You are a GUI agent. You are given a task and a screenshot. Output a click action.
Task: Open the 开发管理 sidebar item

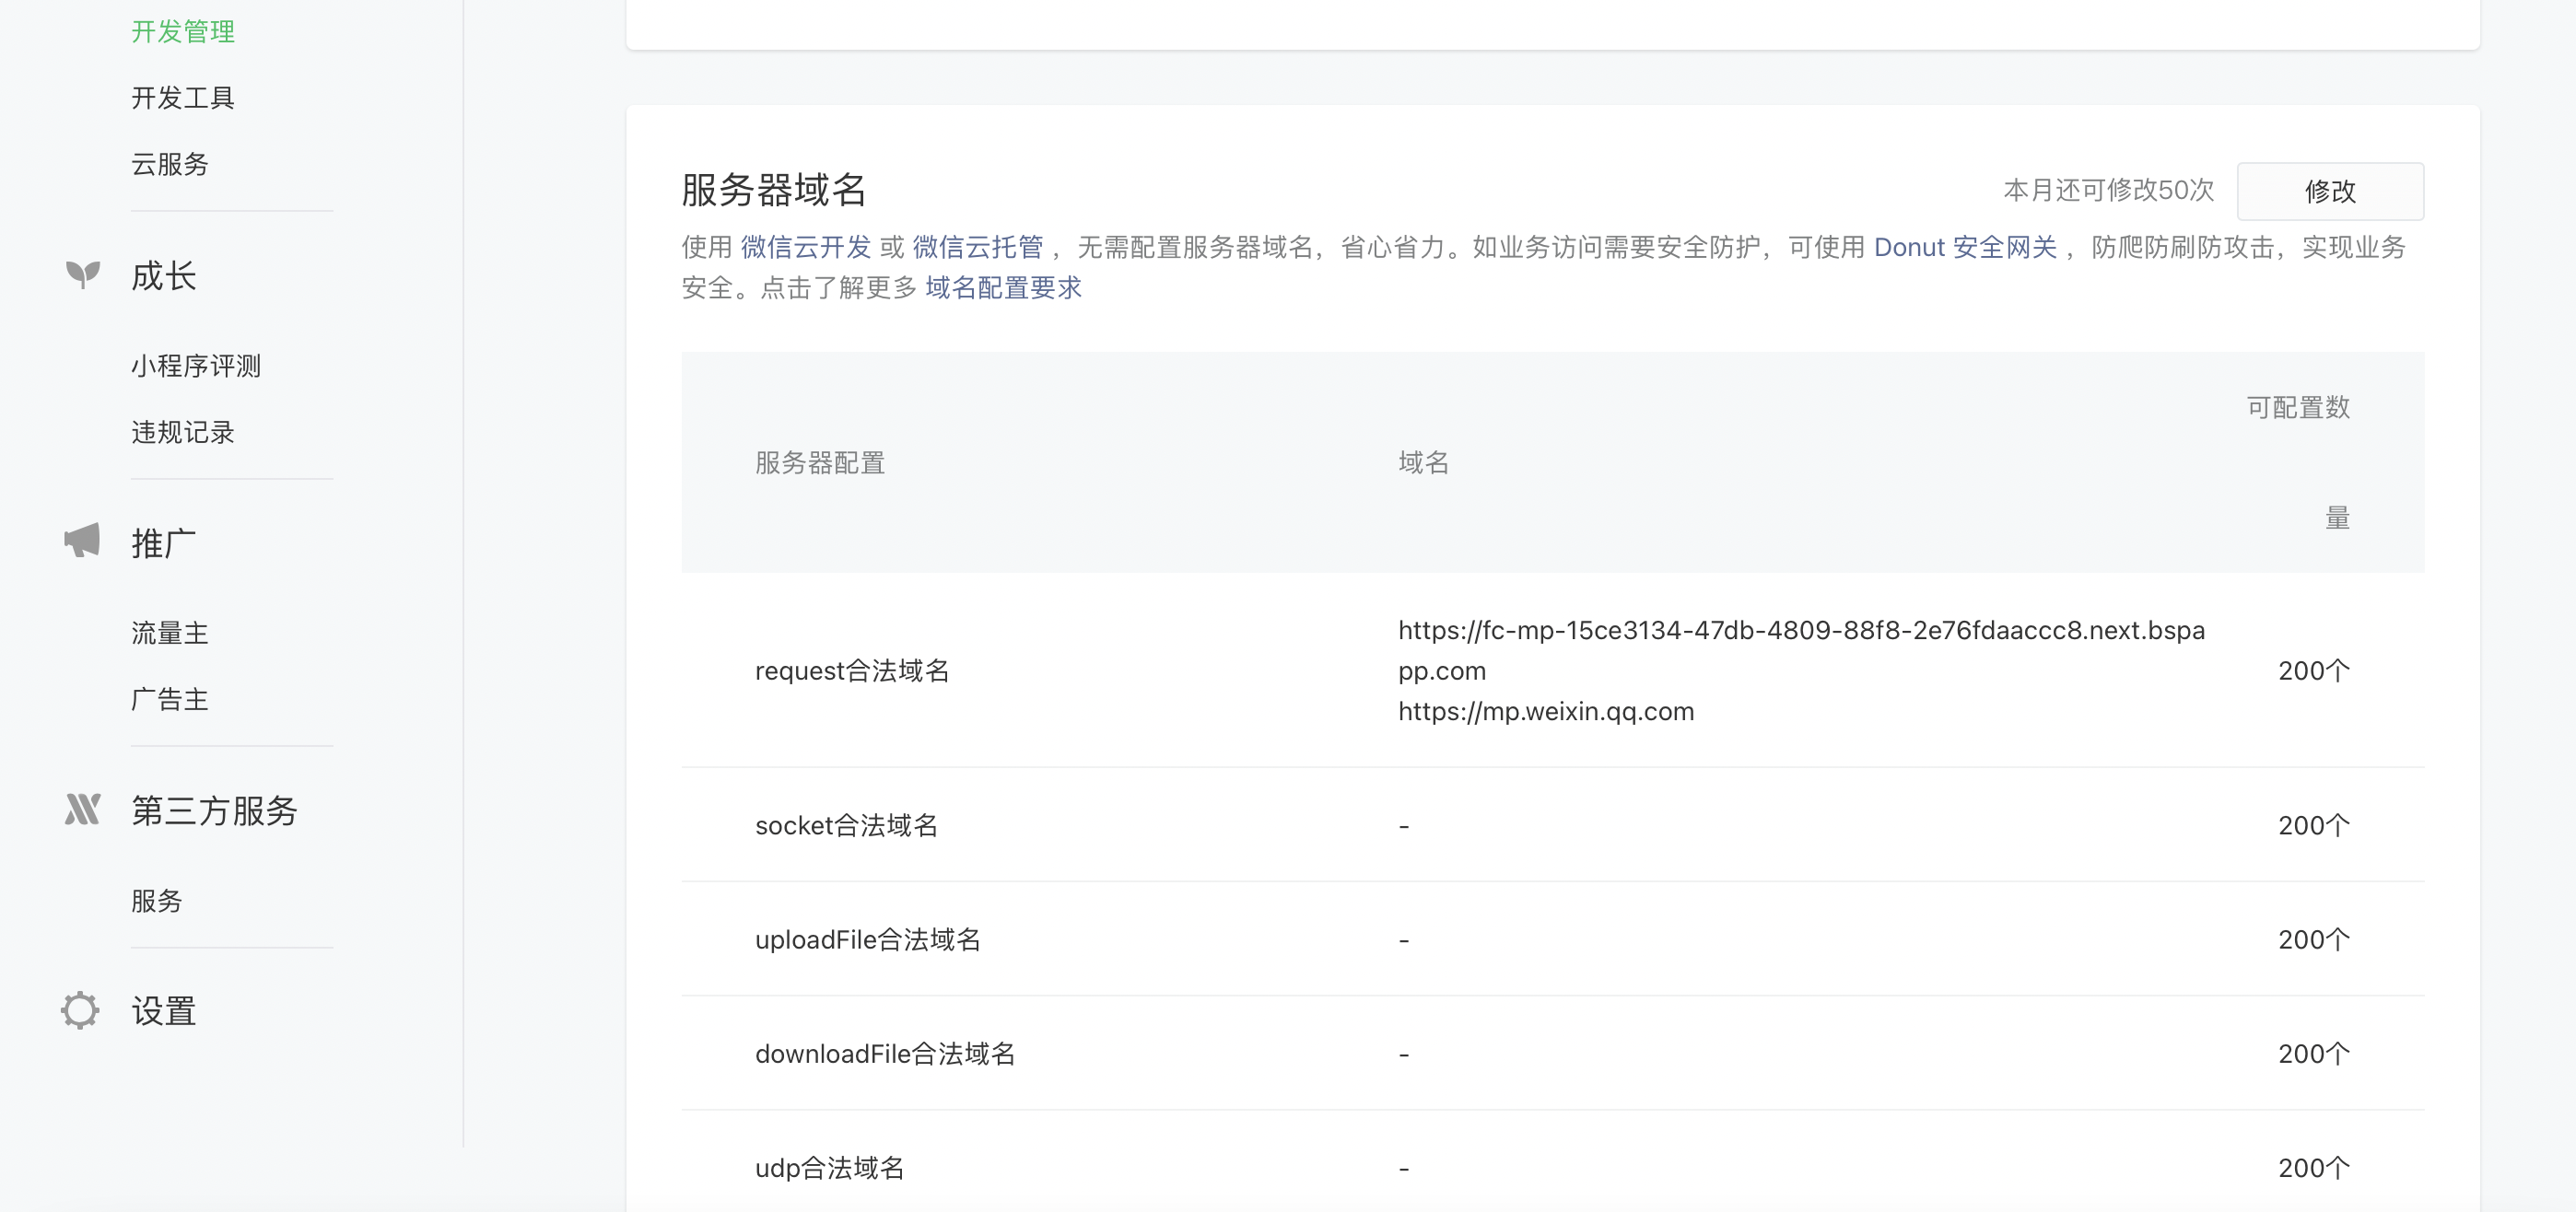[183, 32]
